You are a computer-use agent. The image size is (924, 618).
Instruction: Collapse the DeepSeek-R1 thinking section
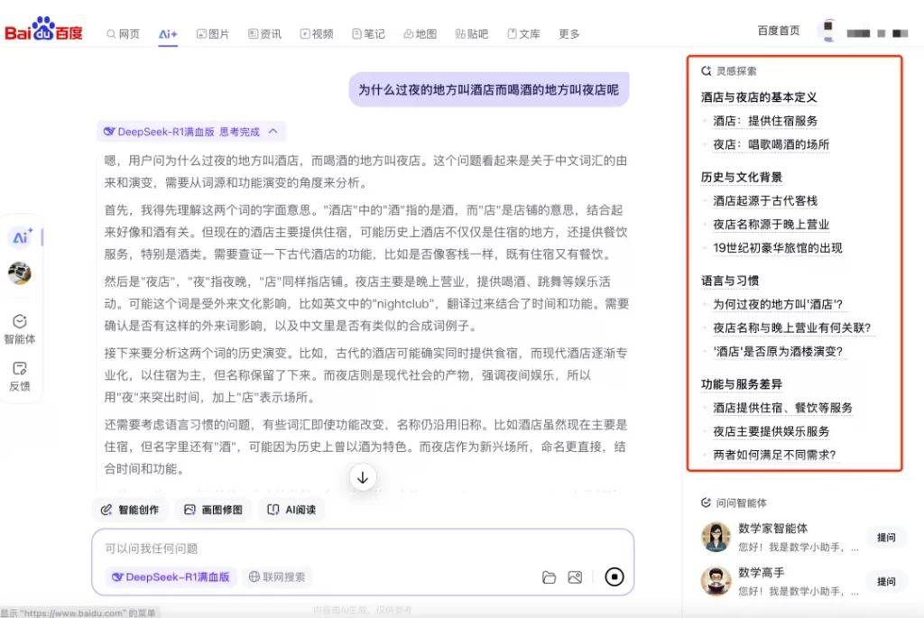(x=273, y=132)
